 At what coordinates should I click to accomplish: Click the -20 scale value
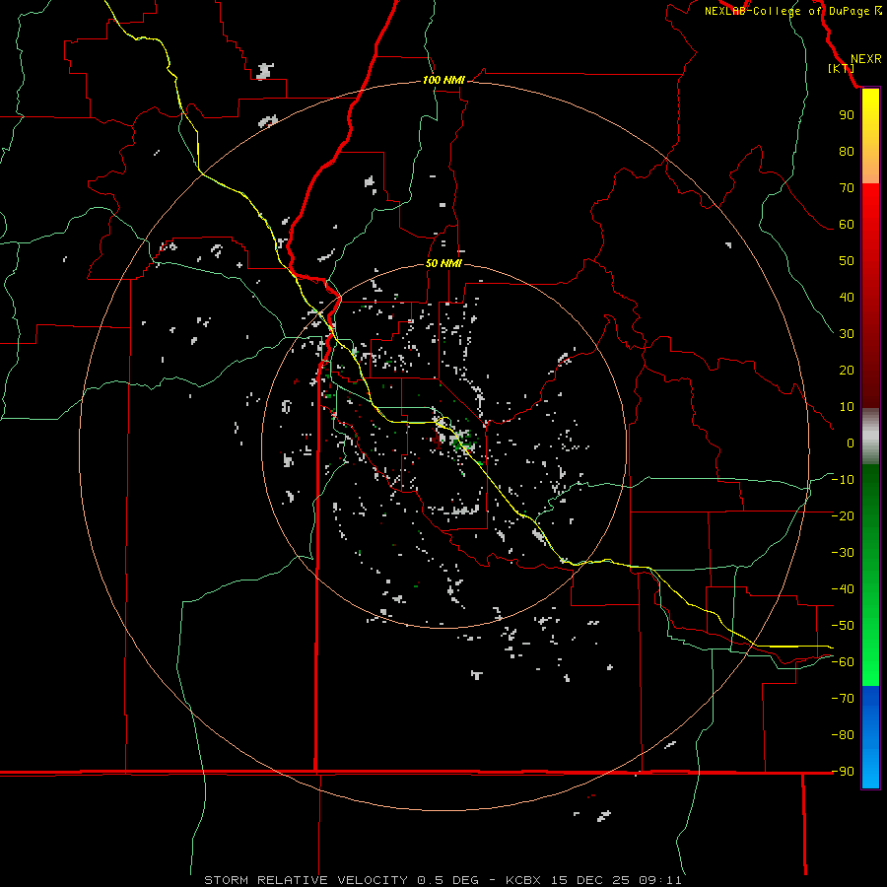[843, 515]
